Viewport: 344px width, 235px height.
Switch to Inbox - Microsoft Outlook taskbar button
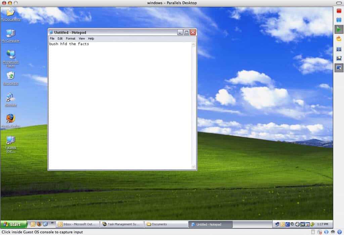78,224
